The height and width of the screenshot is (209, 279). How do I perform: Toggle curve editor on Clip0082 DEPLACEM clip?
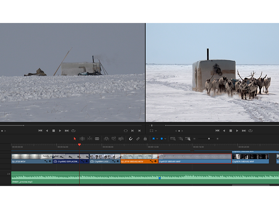pyautogui.click(x=83, y=161)
